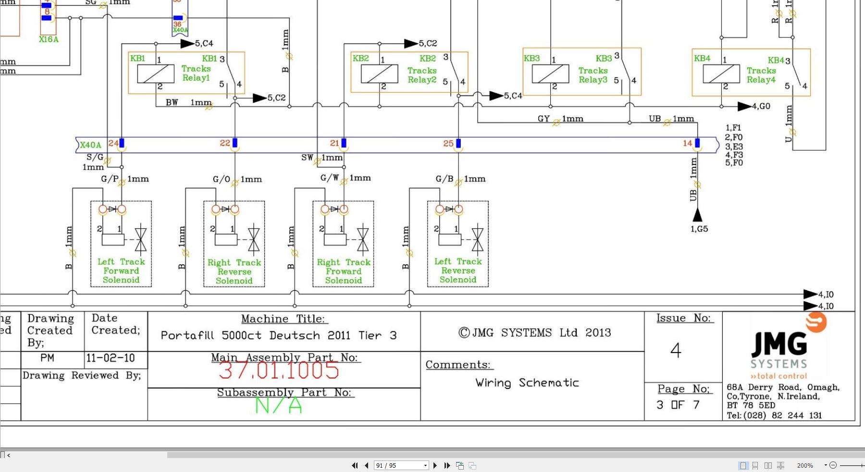Click the next view icon
Image resolution: width=865 pixels, height=472 pixels.
472,465
